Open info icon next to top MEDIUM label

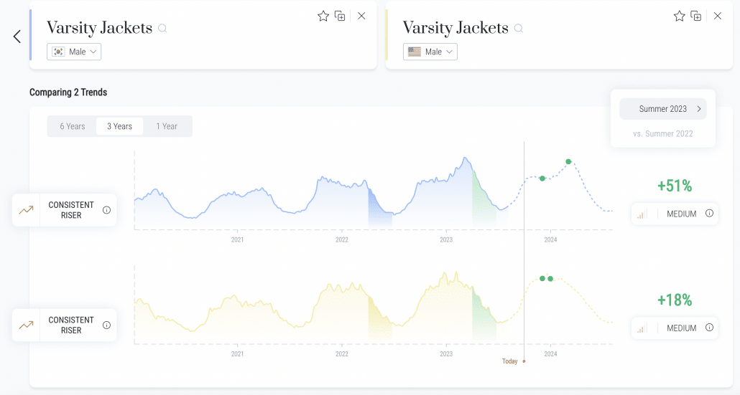[709, 214]
